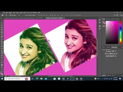The width and height of the screenshot is (123, 92).
Task: Add an Invert adjustment
Action: (x=107, y=56)
